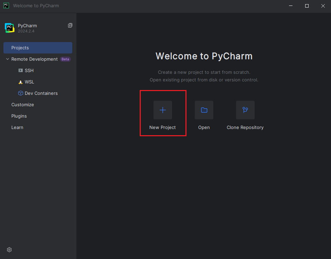Click the Welcome to PyCharm heading
Image resolution: width=331 pixels, height=259 pixels.
coord(204,56)
